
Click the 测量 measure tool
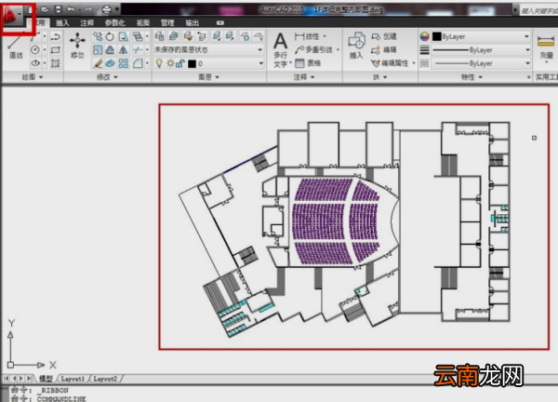(546, 47)
